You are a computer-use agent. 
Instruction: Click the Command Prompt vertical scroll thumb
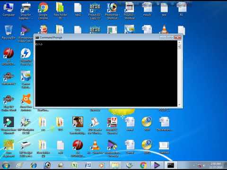[x=179, y=47]
